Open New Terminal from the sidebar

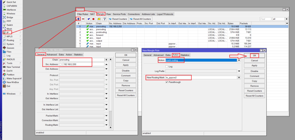[13, 67]
